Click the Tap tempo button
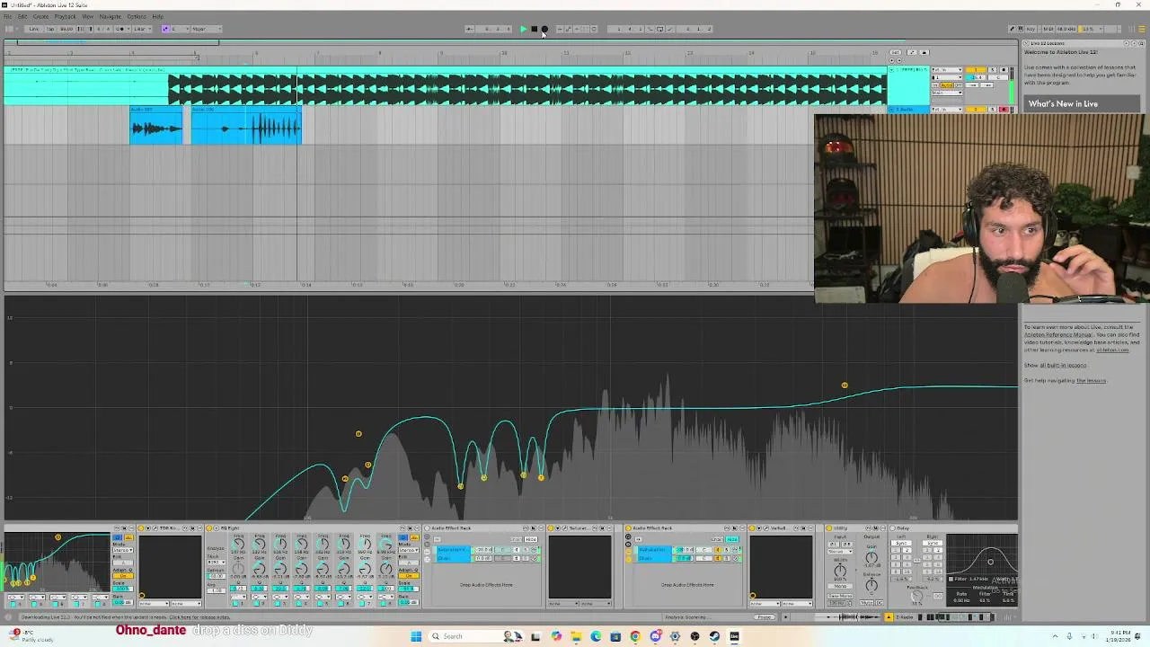The height and width of the screenshot is (647, 1150). pyautogui.click(x=50, y=29)
